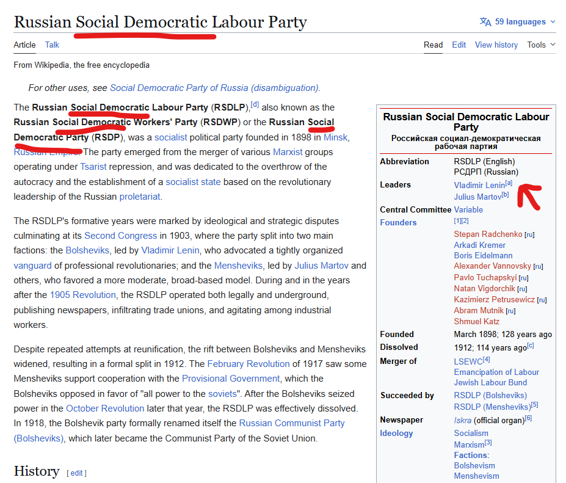Open footnote [1] next to Founders
Viewport: 566px width, 483px height.
tap(457, 220)
